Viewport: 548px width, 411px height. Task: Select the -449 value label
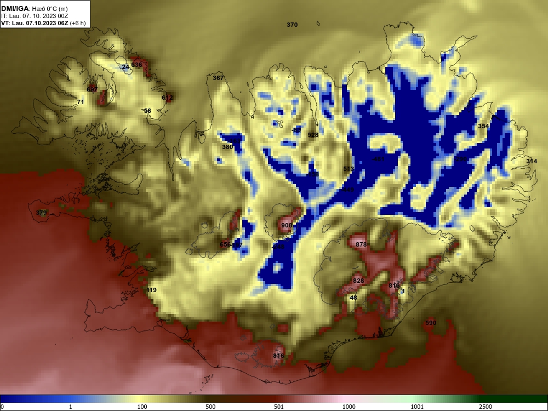coord(348,190)
